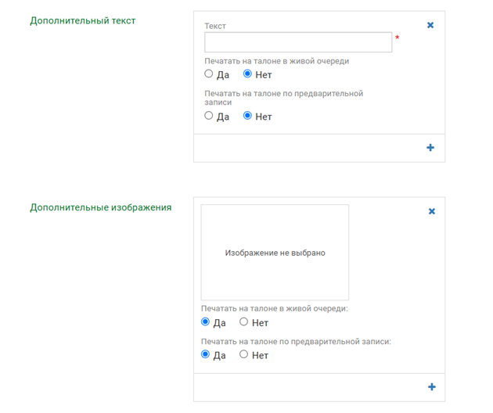Viewport: 493px width, 413px height.
Task: Add another additional text entry with plus
Action: 430,148
